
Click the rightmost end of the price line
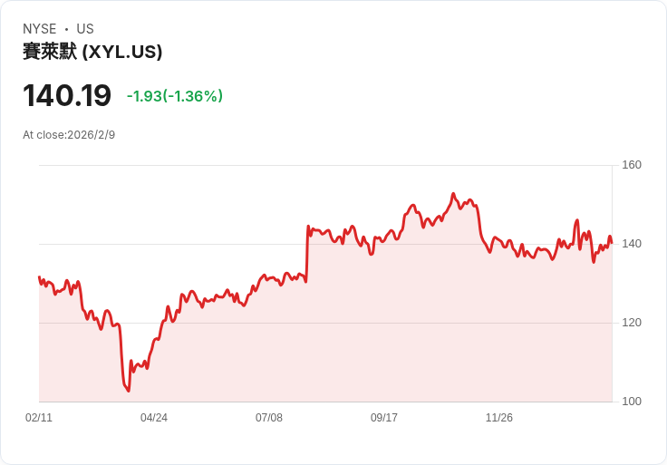tap(612, 243)
